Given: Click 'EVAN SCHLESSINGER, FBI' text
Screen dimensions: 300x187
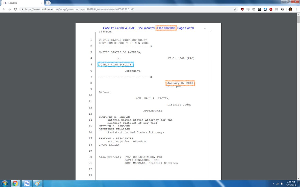Looking at the screenshot, I should coord(143,157).
